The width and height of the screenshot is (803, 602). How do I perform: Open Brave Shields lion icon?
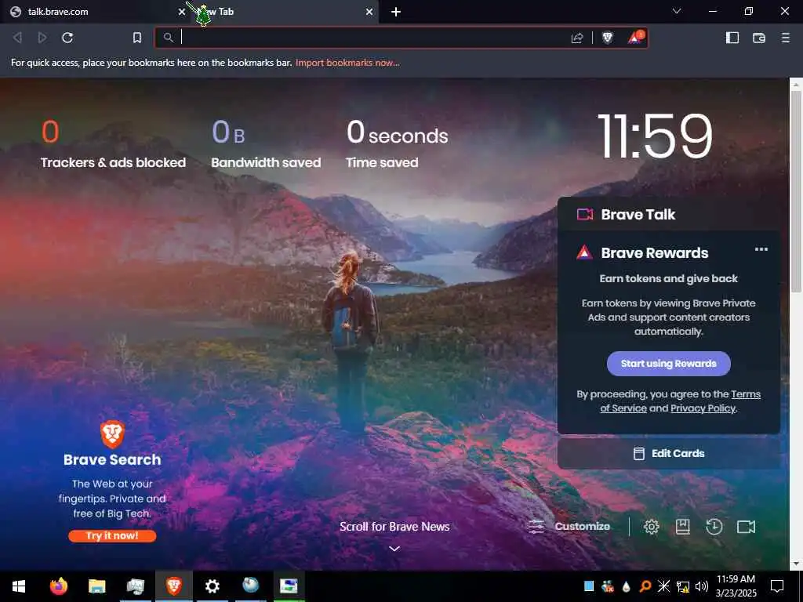pyautogui.click(x=608, y=38)
